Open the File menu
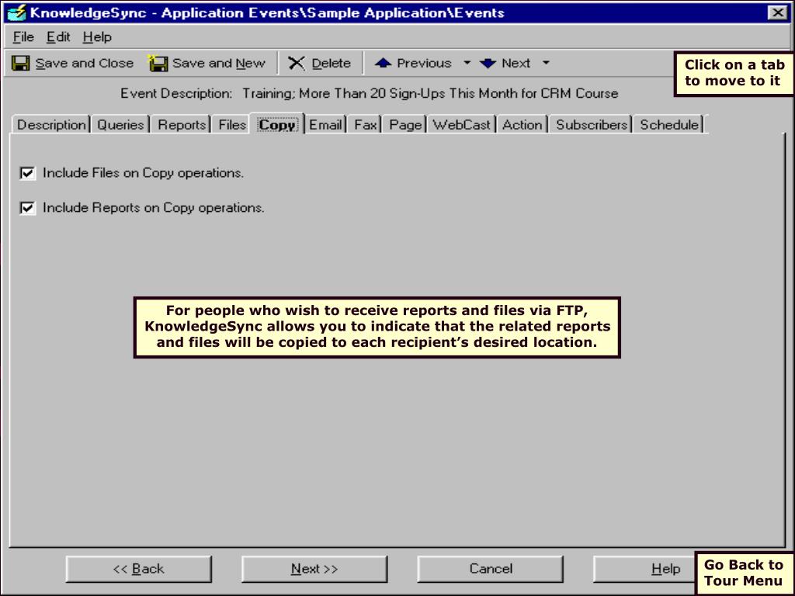This screenshot has width=795, height=596. coord(23,37)
